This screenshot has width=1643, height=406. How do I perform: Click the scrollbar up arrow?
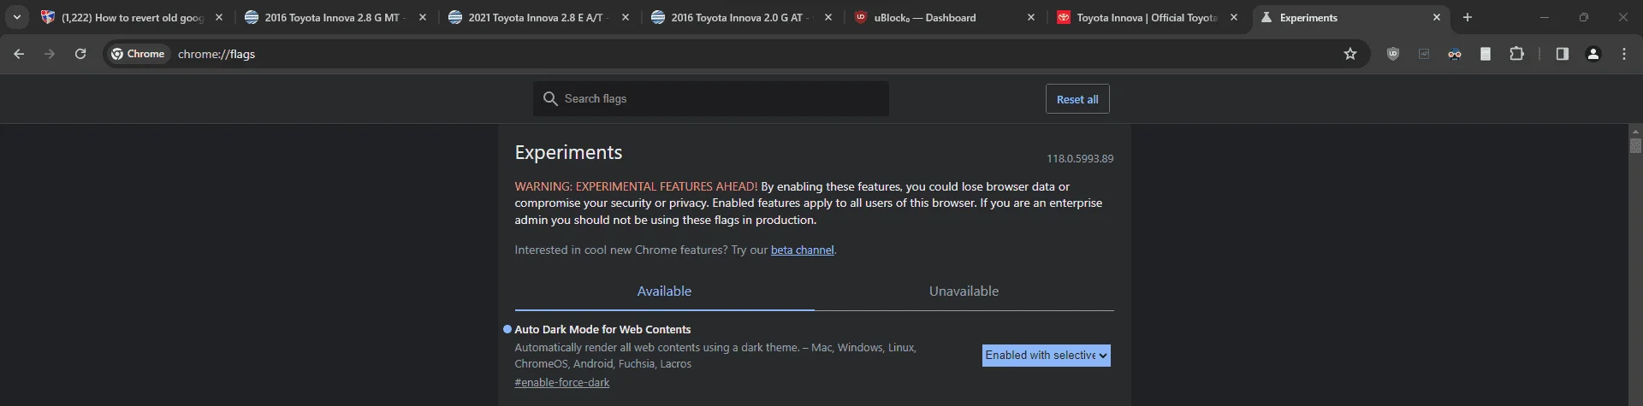click(1636, 132)
